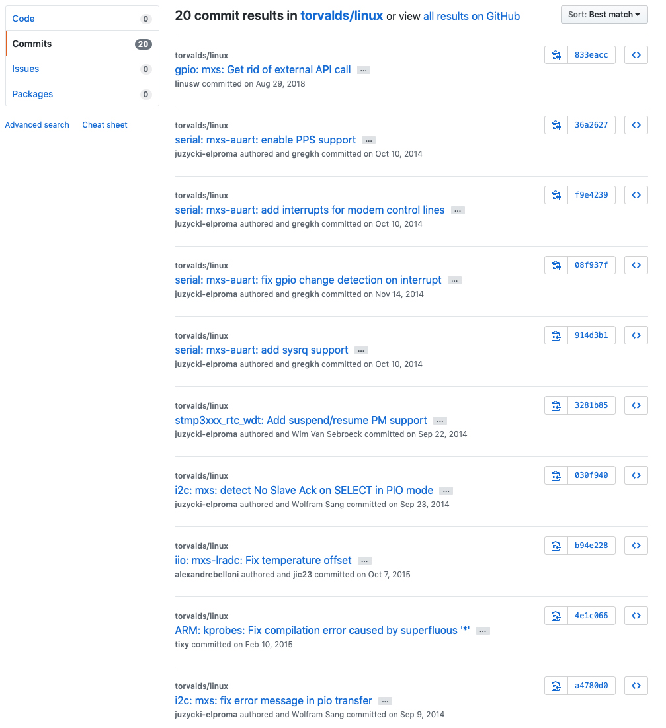Image resolution: width=666 pixels, height=728 pixels.
Task: Switch to the Code results tab
Action: click(x=24, y=19)
